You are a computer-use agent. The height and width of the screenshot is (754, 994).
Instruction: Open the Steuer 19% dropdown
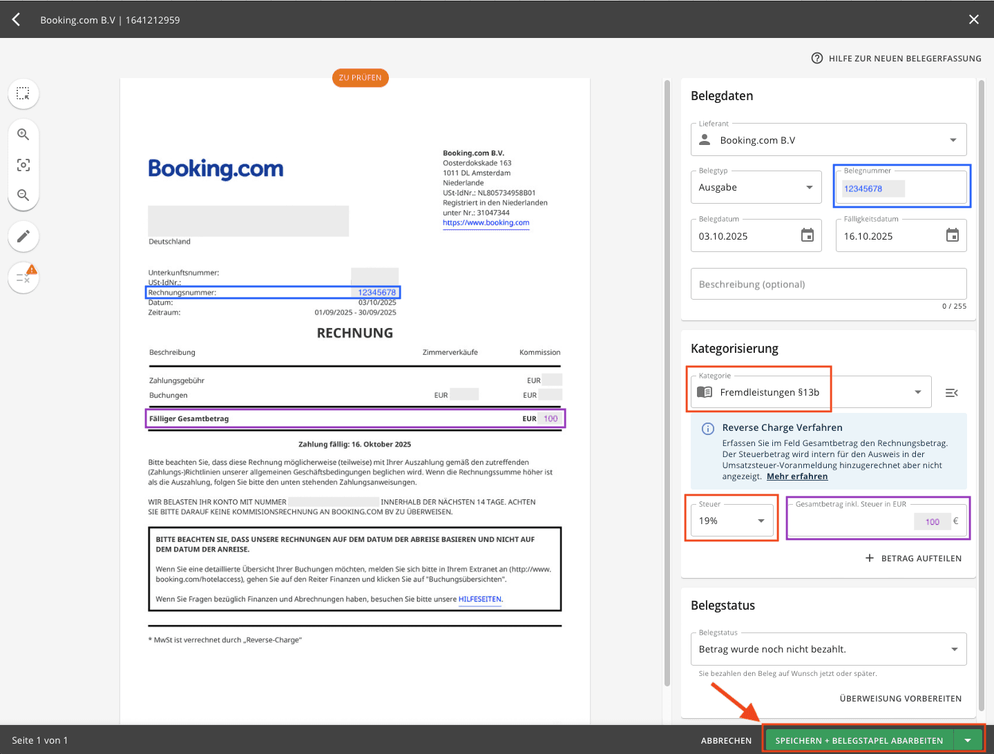click(x=732, y=521)
